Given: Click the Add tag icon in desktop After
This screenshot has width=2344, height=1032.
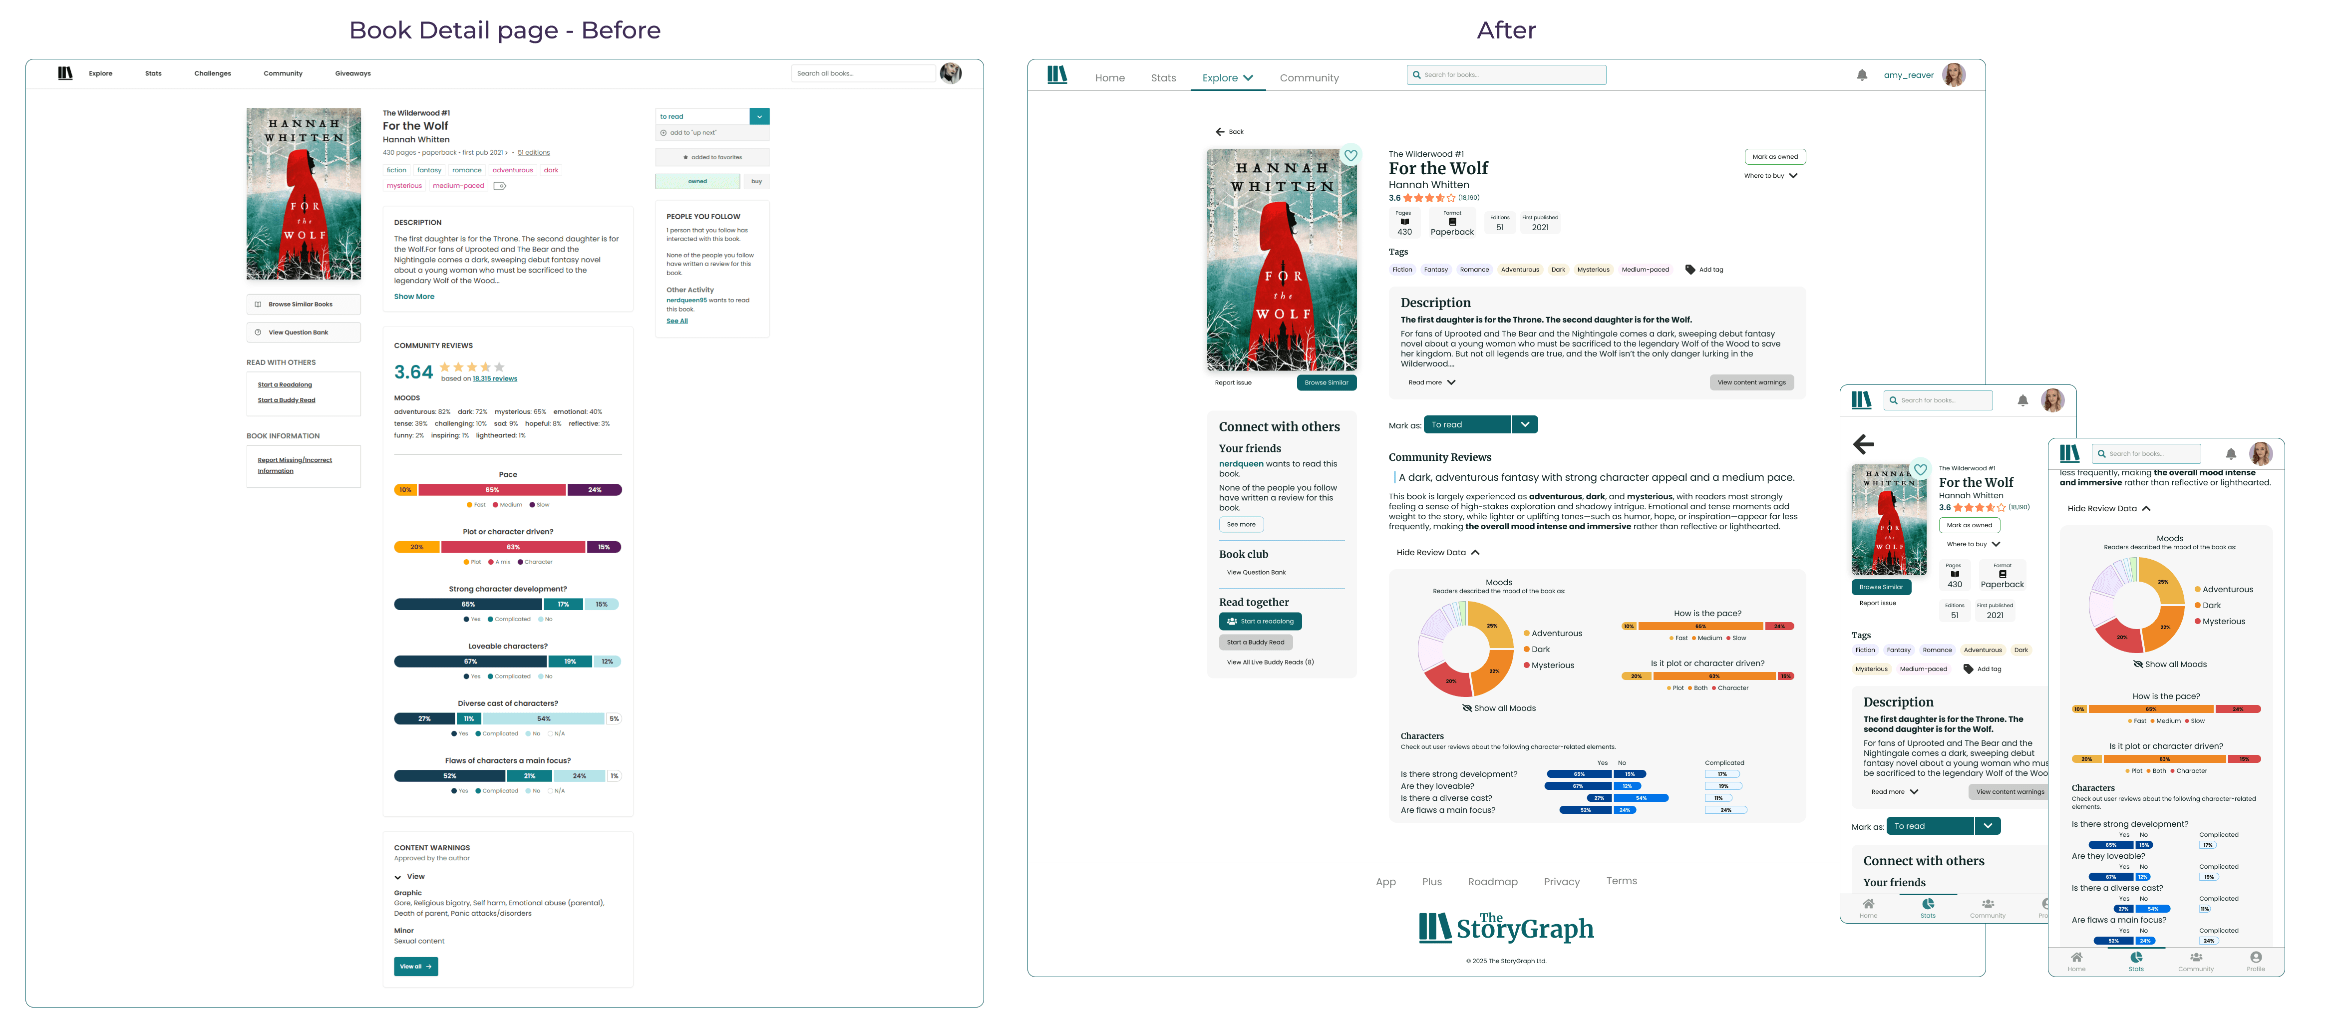Looking at the screenshot, I should [x=1690, y=270].
